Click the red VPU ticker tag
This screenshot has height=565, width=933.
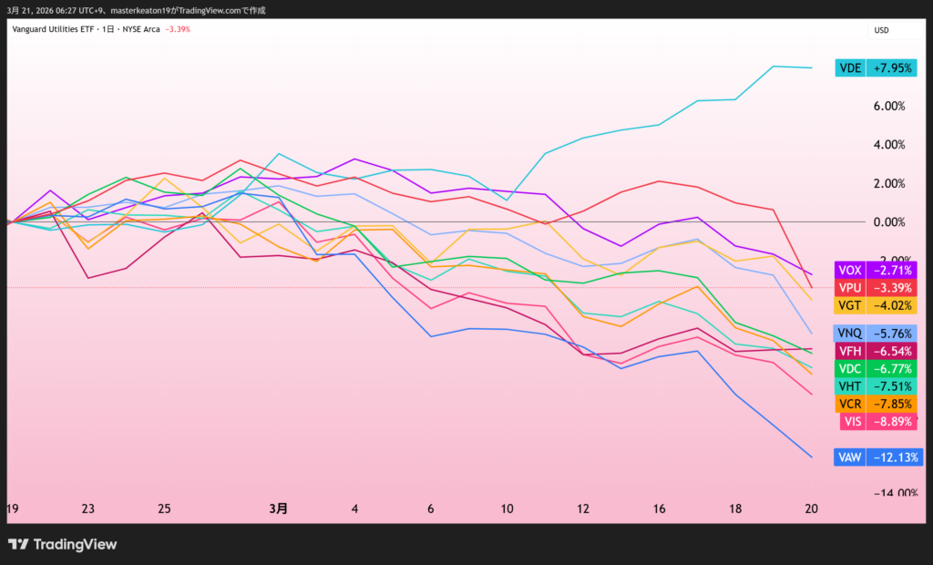click(x=849, y=288)
